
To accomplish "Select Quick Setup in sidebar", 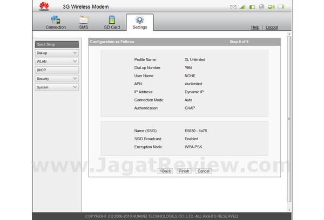I will pos(57,44).
